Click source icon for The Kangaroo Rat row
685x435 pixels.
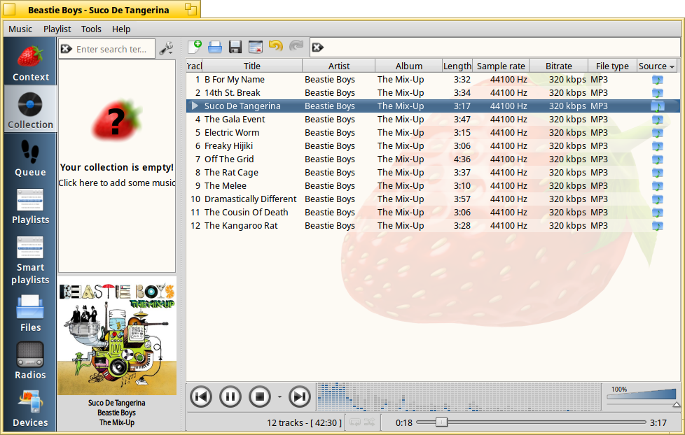click(x=657, y=226)
